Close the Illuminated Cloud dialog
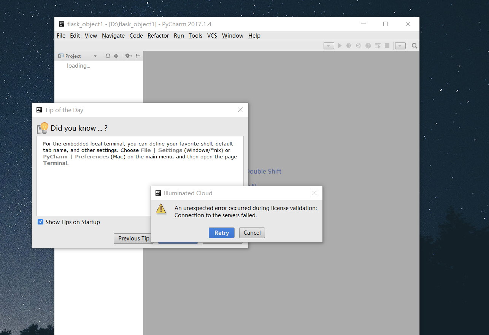Image resolution: width=489 pixels, height=335 pixels. (314, 193)
